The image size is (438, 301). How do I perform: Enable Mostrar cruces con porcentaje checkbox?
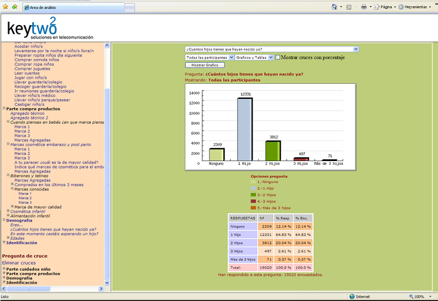pyautogui.click(x=278, y=57)
